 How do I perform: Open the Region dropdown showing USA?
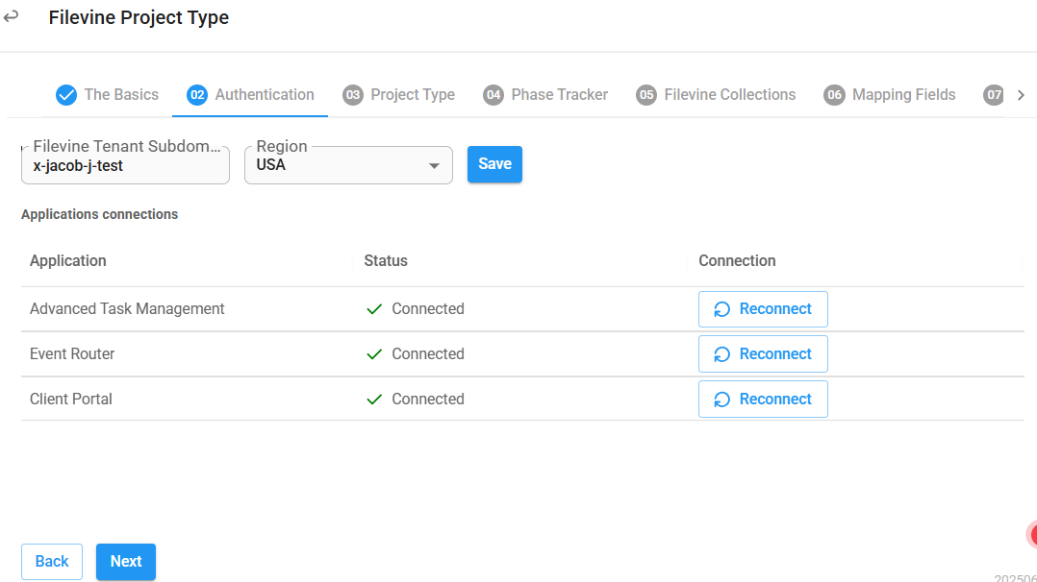pyautogui.click(x=348, y=165)
